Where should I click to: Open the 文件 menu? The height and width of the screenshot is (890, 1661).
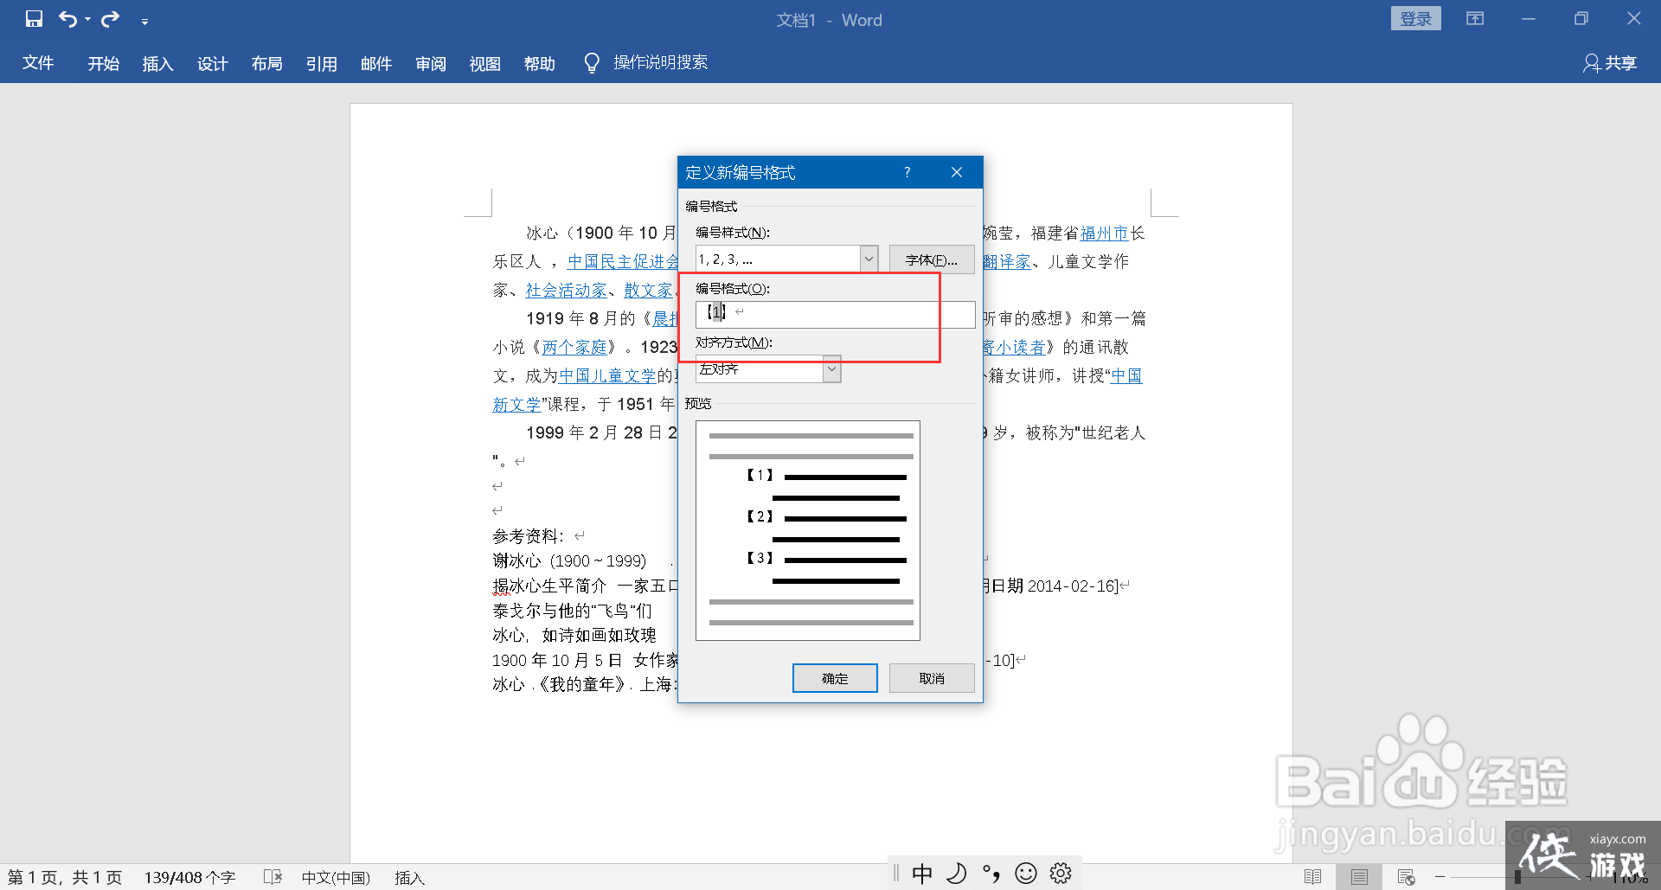click(38, 63)
